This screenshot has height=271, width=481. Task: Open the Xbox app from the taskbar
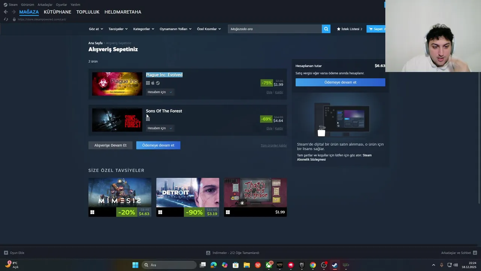point(269,265)
